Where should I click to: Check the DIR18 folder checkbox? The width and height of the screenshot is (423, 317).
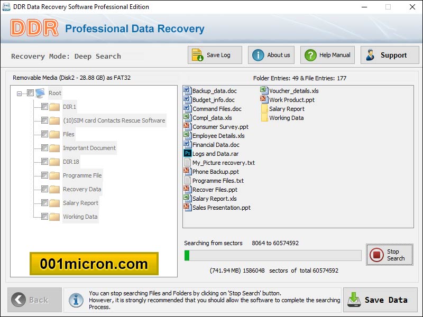coord(45,162)
